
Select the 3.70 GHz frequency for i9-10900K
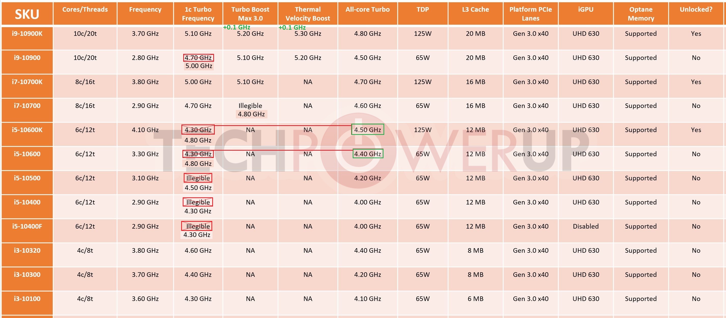[x=145, y=34]
